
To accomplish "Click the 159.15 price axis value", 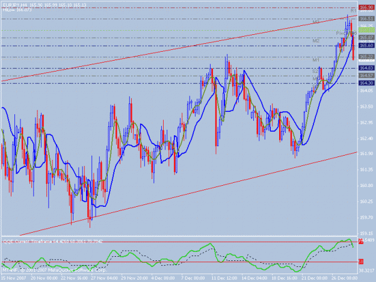I will (366, 233).
